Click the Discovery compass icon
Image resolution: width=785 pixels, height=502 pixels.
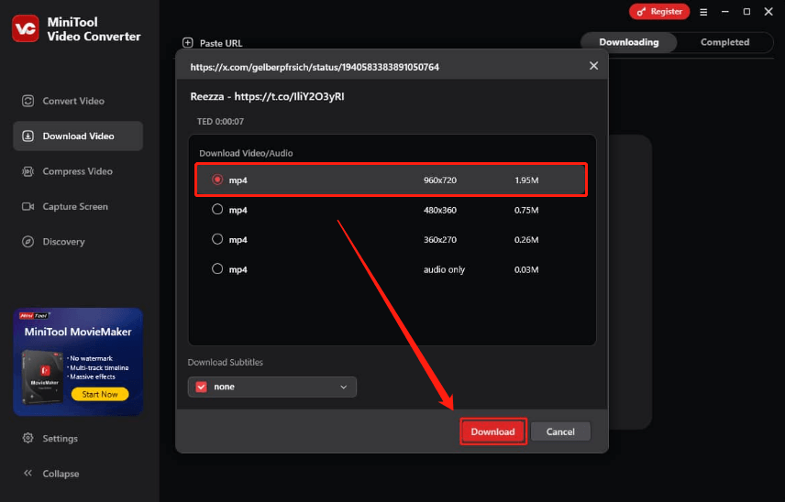[28, 242]
